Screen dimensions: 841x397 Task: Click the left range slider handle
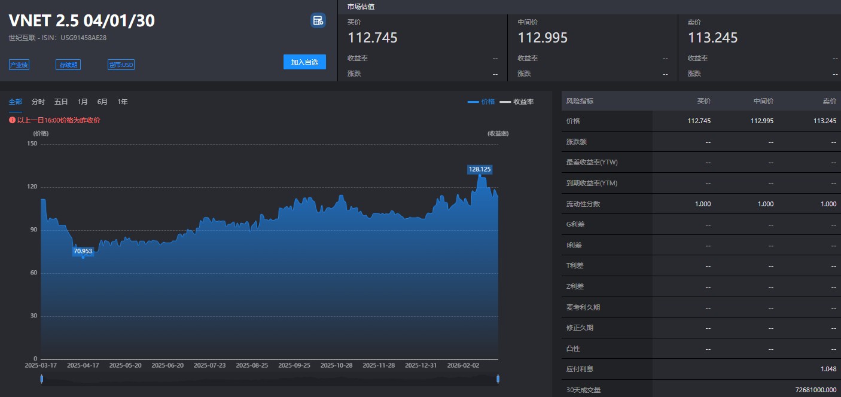[x=41, y=378]
